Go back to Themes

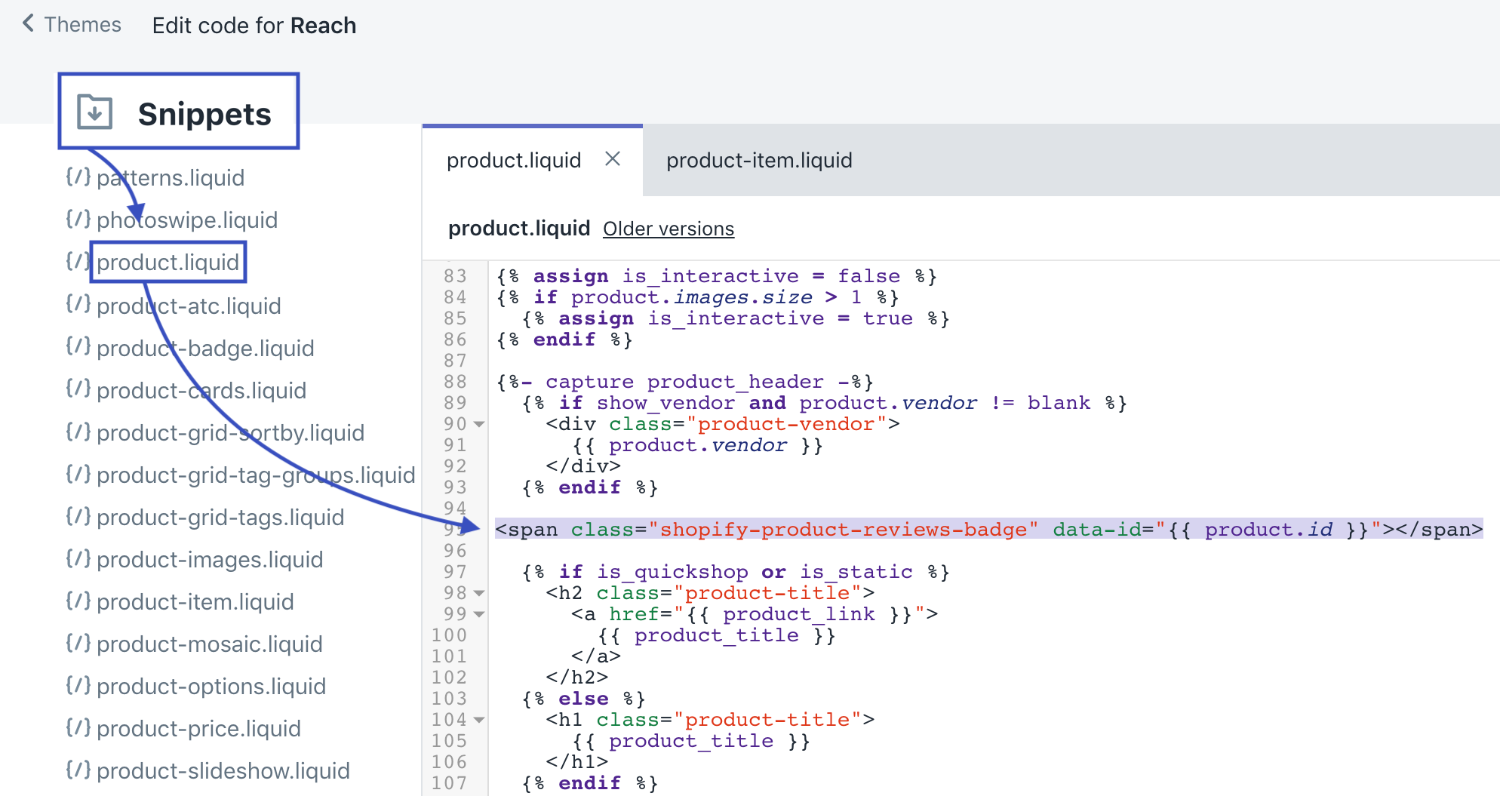click(72, 24)
